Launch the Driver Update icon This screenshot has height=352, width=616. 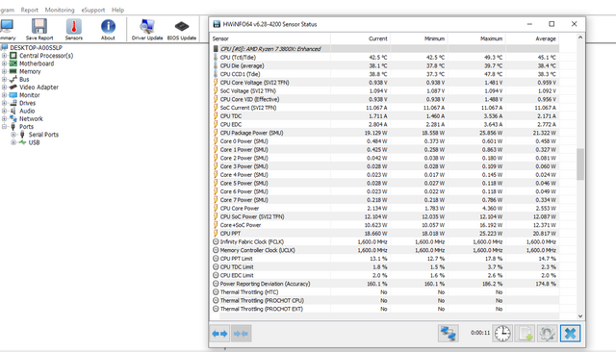tap(147, 26)
